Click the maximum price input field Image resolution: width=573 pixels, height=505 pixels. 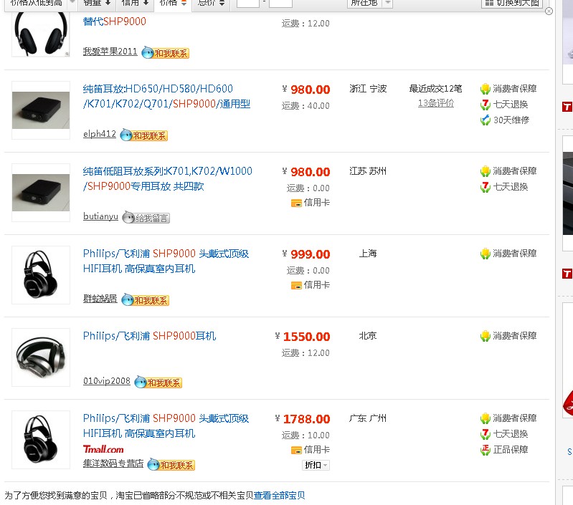pos(280,3)
